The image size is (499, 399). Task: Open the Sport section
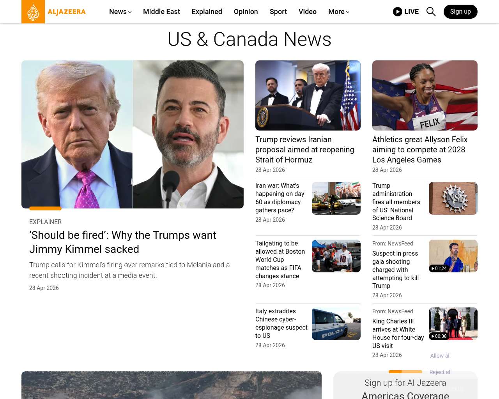tap(278, 12)
